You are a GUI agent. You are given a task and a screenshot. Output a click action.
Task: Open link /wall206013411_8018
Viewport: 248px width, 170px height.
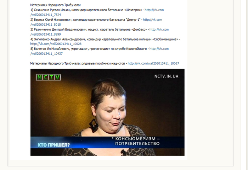tap(46, 25)
